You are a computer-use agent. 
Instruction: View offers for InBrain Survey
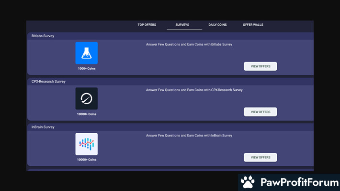(x=260, y=157)
